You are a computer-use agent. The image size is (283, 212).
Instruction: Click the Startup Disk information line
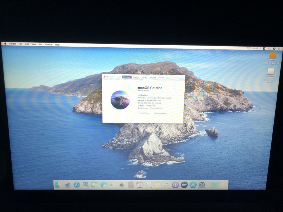(149, 103)
